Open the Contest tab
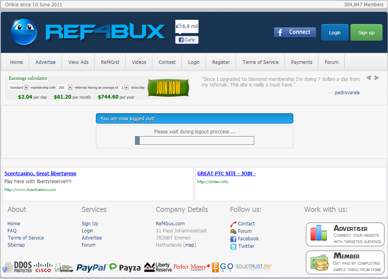 coord(167,62)
